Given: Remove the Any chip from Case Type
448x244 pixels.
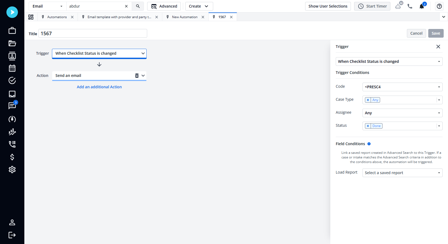Looking at the screenshot, I should click(x=368, y=100).
